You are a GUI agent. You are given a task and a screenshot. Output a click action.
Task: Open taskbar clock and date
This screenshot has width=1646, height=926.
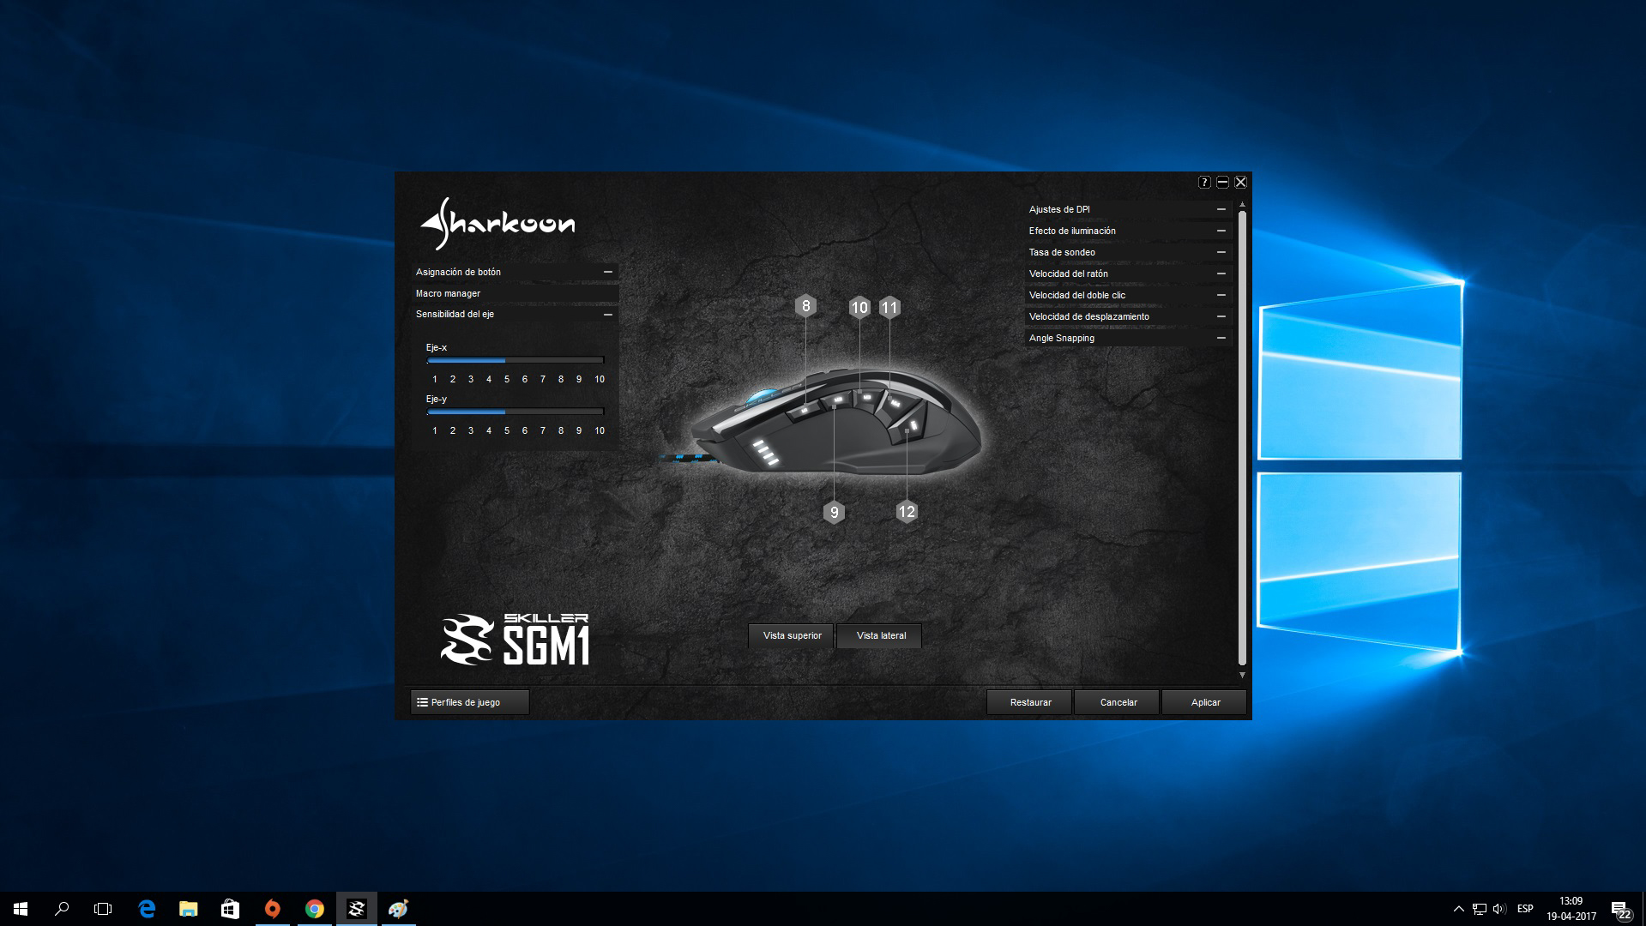click(1571, 909)
